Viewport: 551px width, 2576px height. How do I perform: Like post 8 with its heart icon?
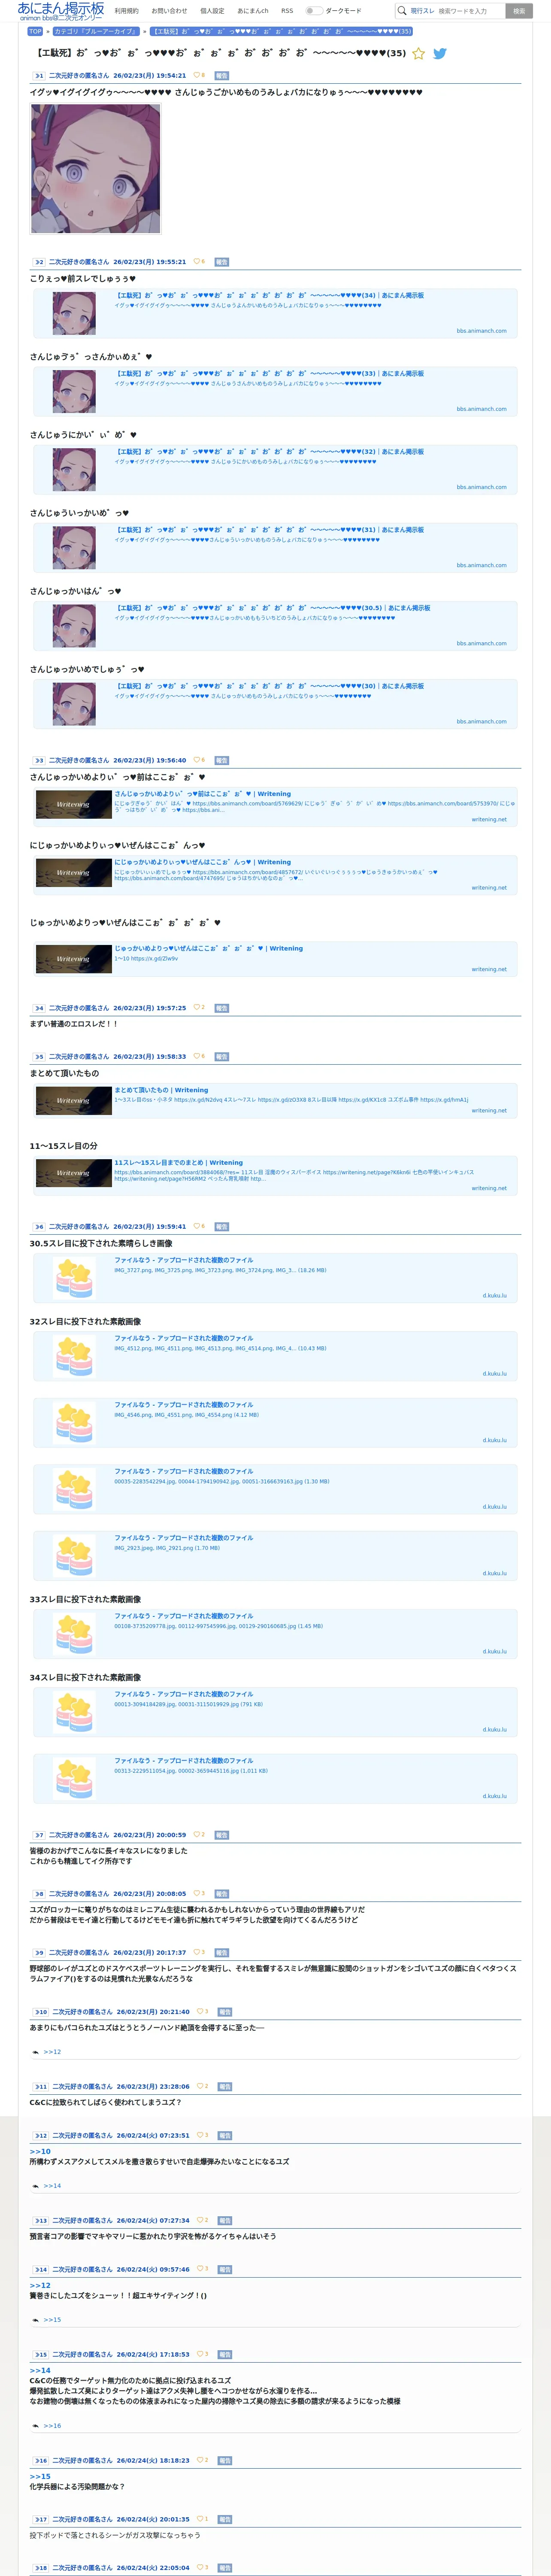point(196,1893)
